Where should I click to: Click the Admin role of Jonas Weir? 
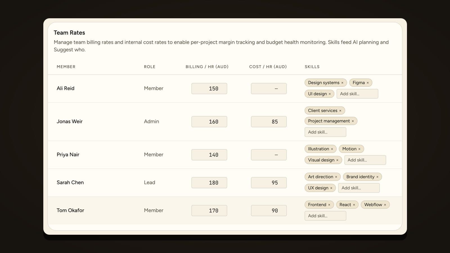[x=151, y=121]
